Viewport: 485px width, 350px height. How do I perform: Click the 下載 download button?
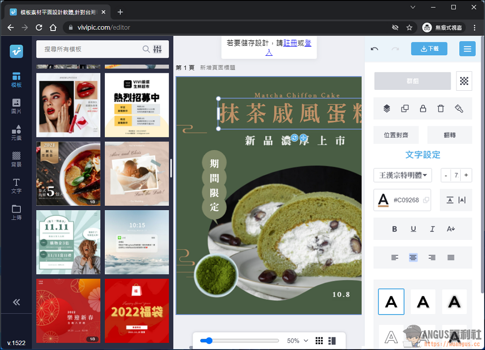[429, 49]
